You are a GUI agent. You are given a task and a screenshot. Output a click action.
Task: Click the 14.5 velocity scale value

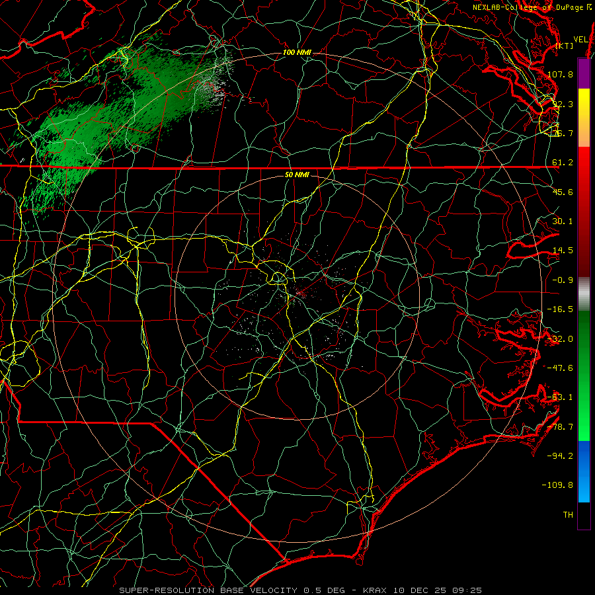(x=563, y=251)
